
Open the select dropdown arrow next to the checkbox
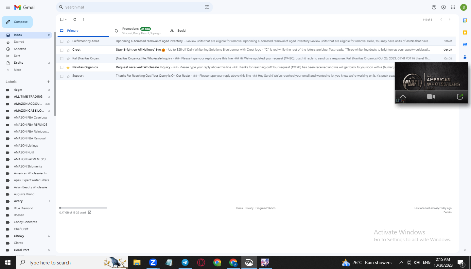point(66,20)
